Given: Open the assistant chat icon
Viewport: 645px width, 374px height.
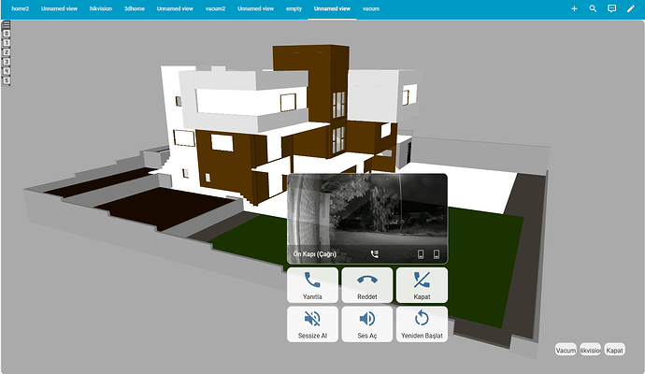Looking at the screenshot, I should click(612, 8).
